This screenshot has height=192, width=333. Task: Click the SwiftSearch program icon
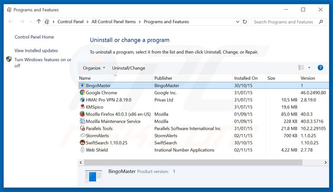pos(82,143)
